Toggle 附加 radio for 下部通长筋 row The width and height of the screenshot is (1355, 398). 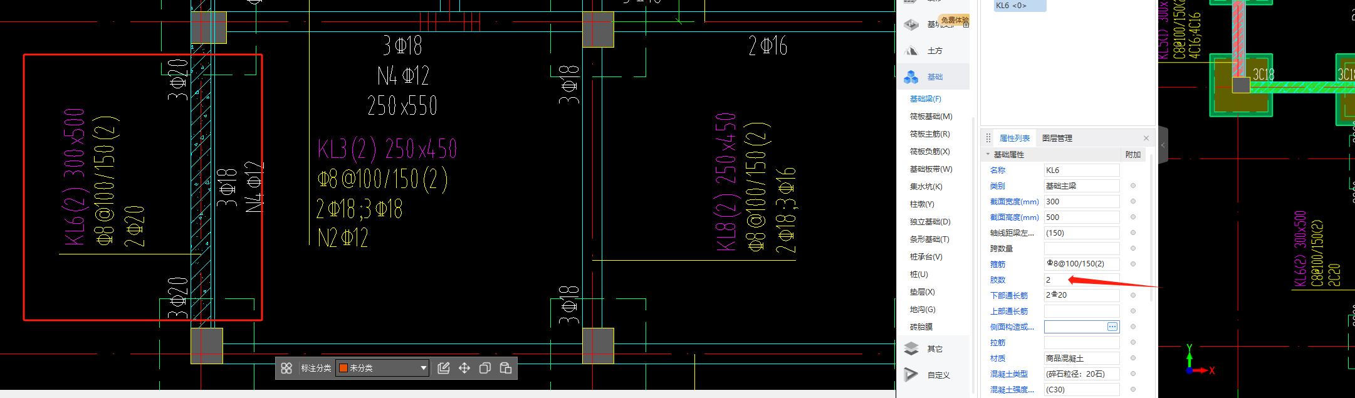[x=1133, y=296]
